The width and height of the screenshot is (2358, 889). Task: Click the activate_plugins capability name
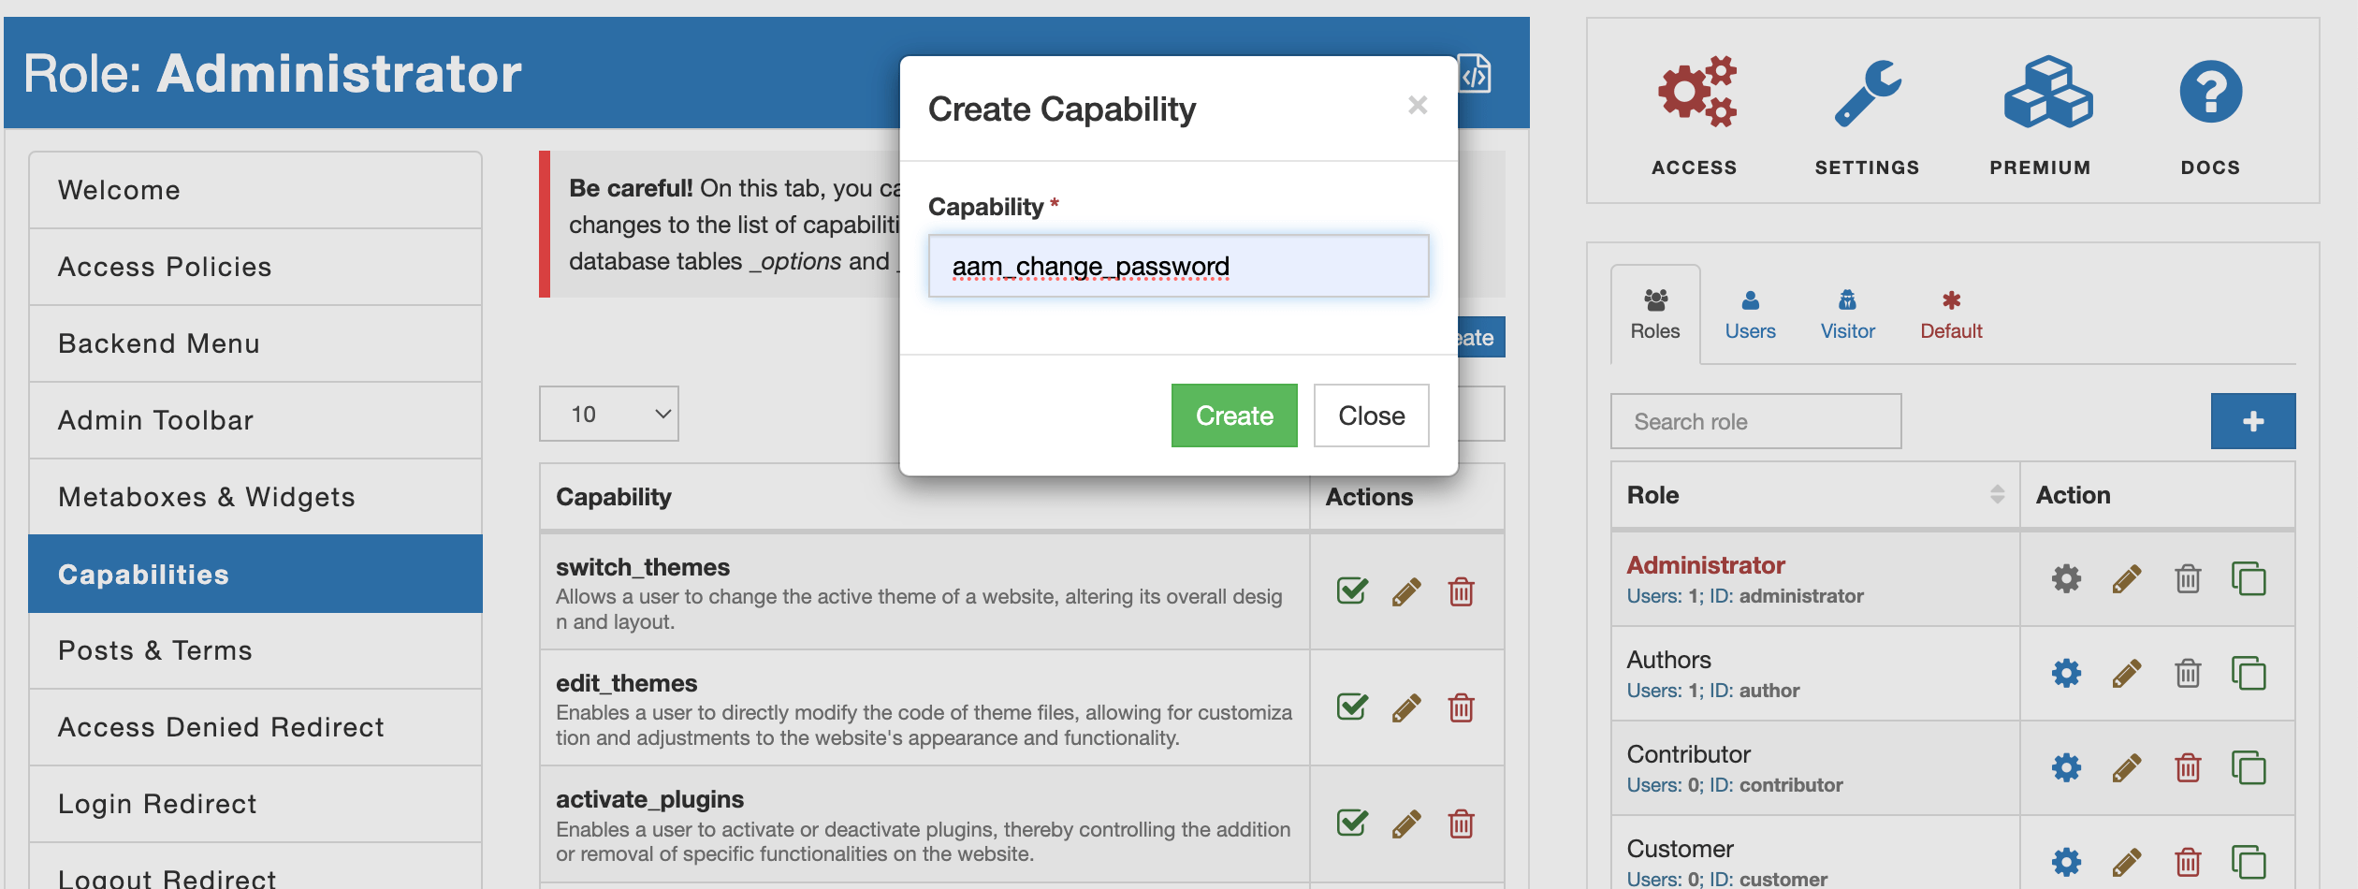649,799
